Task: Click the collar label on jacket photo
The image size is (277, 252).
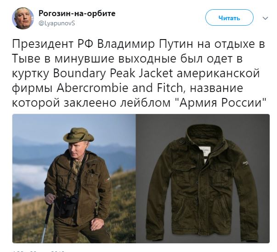Action: [204, 151]
